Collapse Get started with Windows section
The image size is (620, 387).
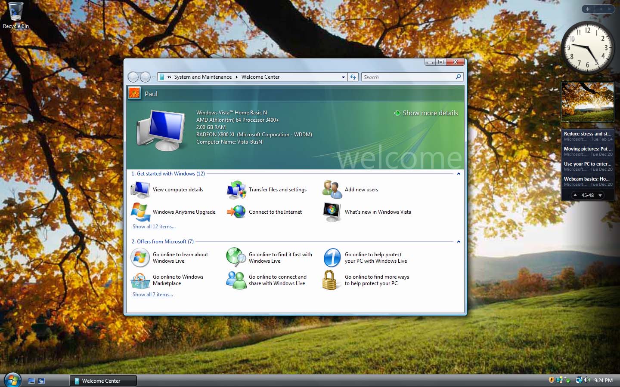459,174
